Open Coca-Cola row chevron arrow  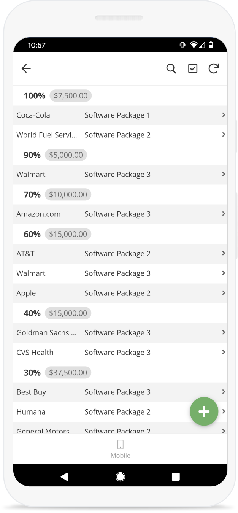(x=224, y=115)
